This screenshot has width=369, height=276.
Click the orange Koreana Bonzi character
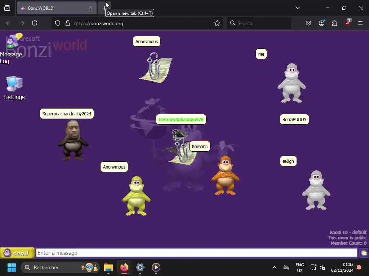(x=226, y=175)
